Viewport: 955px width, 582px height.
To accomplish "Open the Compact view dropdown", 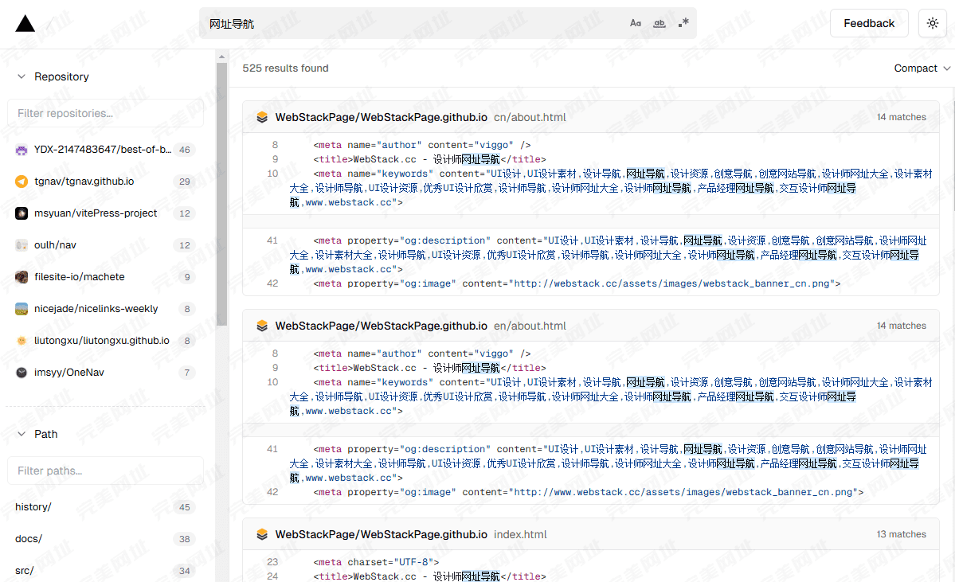I will coord(922,68).
